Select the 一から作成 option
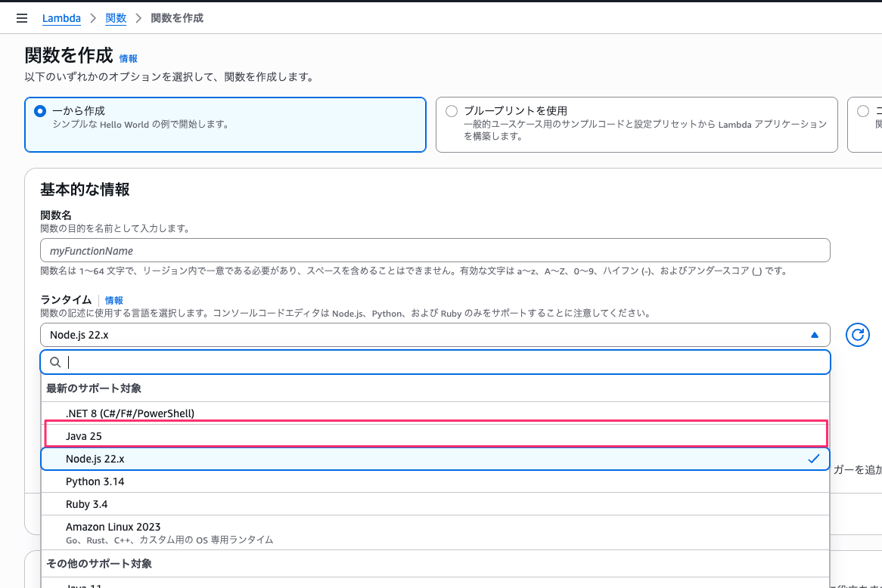The height and width of the screenshot is (588, 882). pos(39,110)
